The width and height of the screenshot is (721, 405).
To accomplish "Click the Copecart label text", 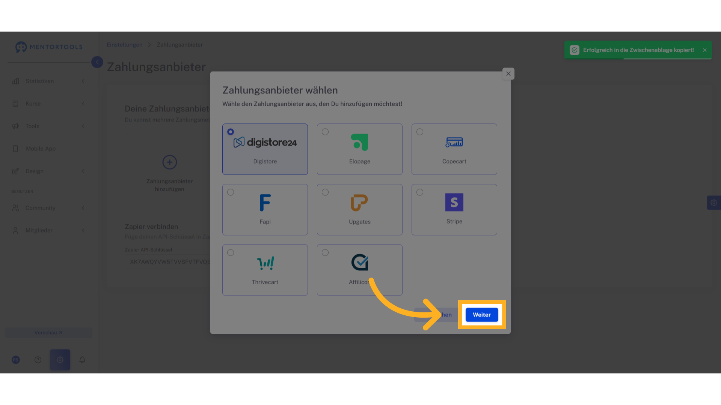I will click(454, 161).
